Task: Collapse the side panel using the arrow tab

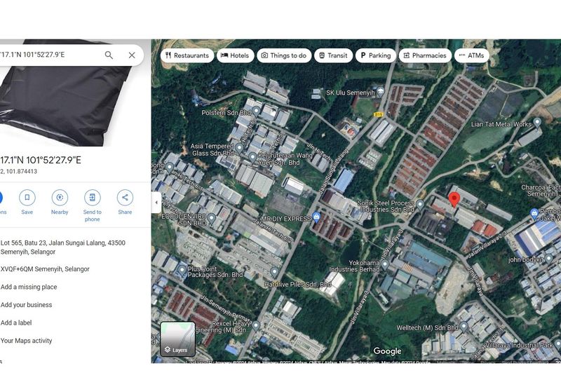Action: pos(156,202)
